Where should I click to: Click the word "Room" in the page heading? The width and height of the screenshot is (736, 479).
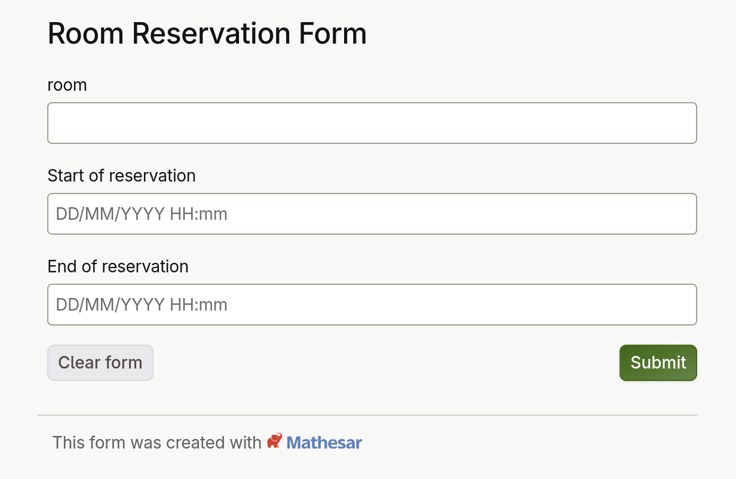[x=86, y=33]
